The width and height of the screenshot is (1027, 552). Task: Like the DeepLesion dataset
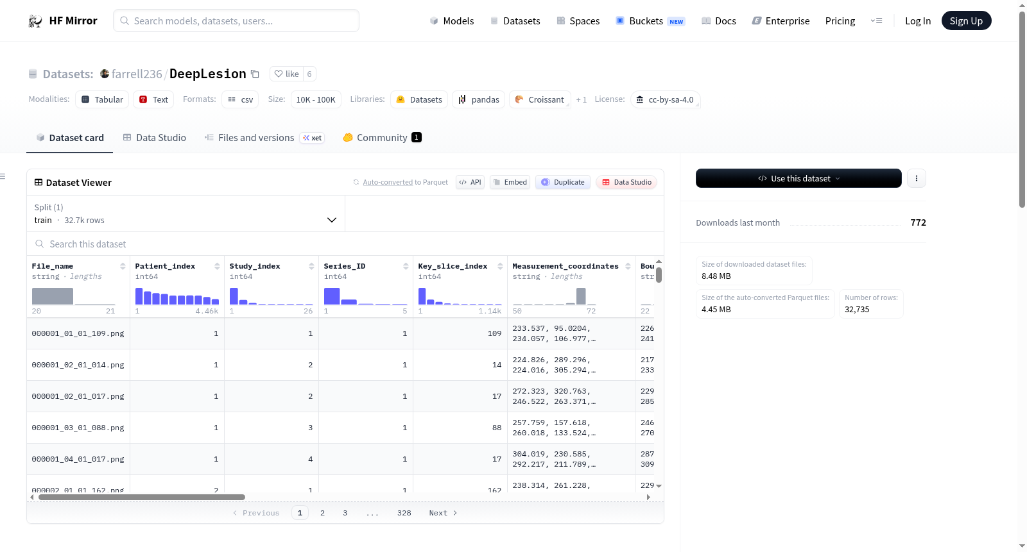click(286, 74)
